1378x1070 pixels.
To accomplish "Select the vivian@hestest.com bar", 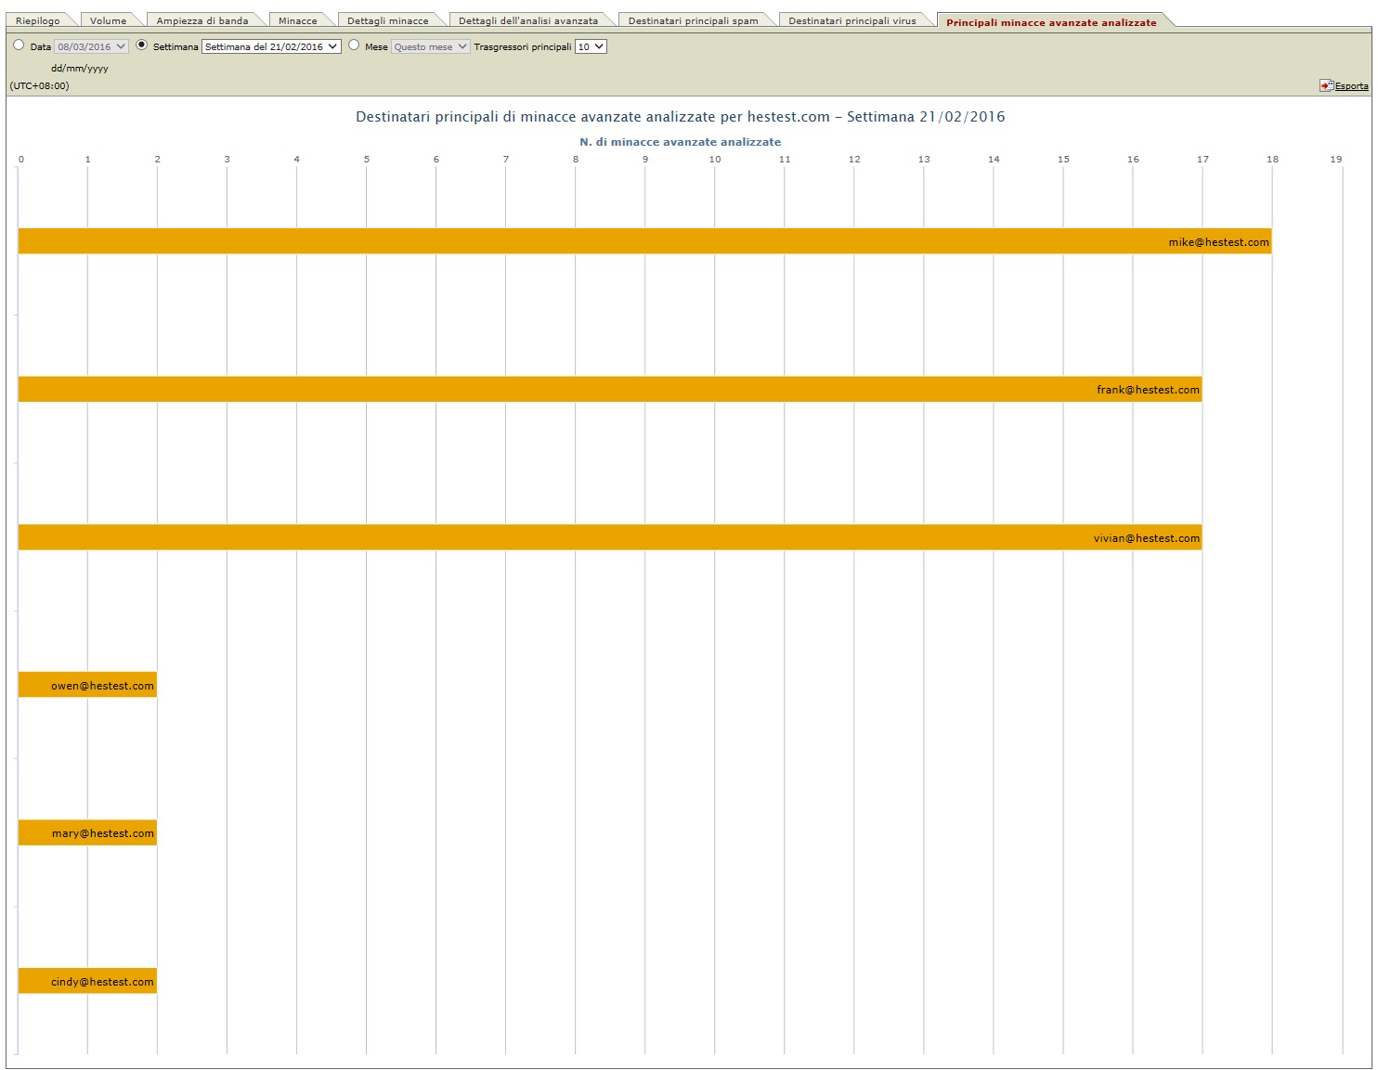I will pos(609,537).
